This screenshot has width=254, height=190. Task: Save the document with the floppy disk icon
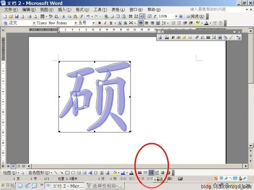pos(16,16)
